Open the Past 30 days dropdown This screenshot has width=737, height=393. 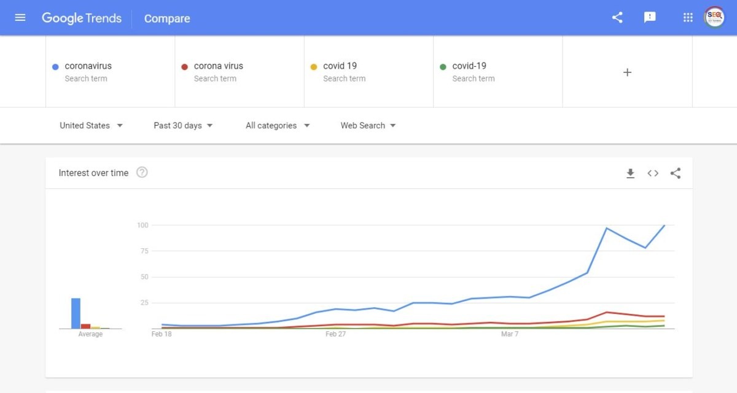183,126
